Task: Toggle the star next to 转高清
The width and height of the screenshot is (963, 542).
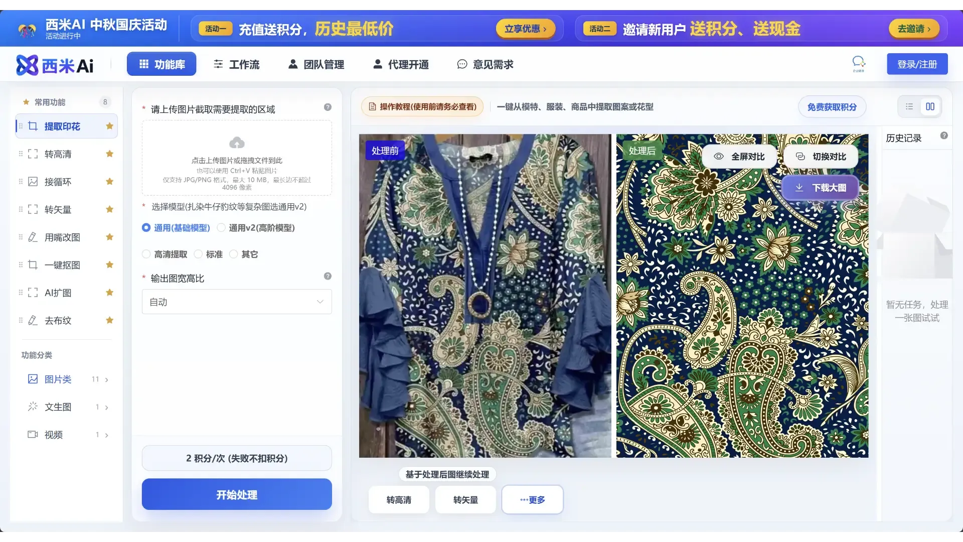Action: (109, 154)
